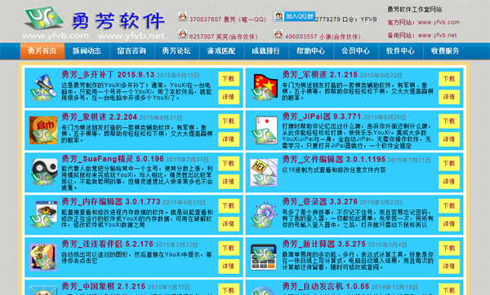Go to 勇芳首页 tab
This screenshot has width=490, height=295.
click(x=42, y=51)
